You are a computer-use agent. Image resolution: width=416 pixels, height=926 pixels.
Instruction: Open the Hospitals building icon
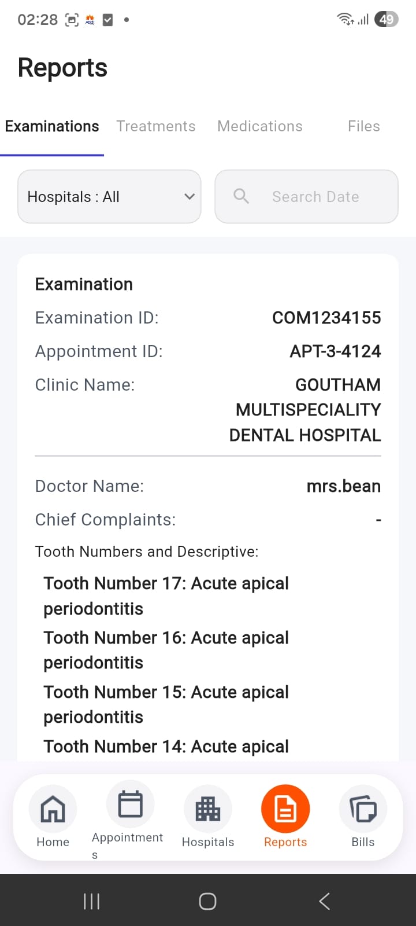[x=208, y=809]
